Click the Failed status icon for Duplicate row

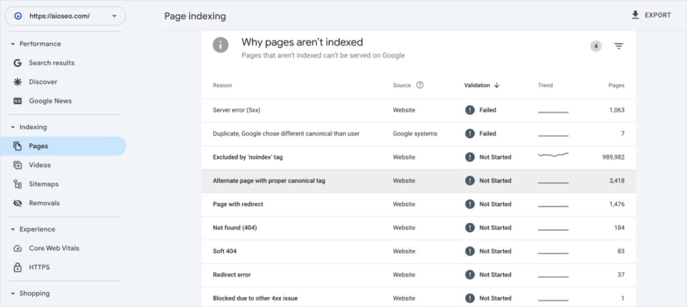470,133
